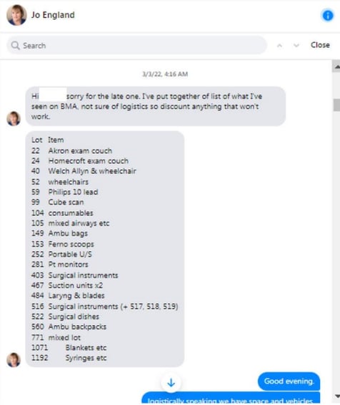Screen dimensions: 340x405
Task: Select the 'sorry for the late one' message
Action: point(156,106)
